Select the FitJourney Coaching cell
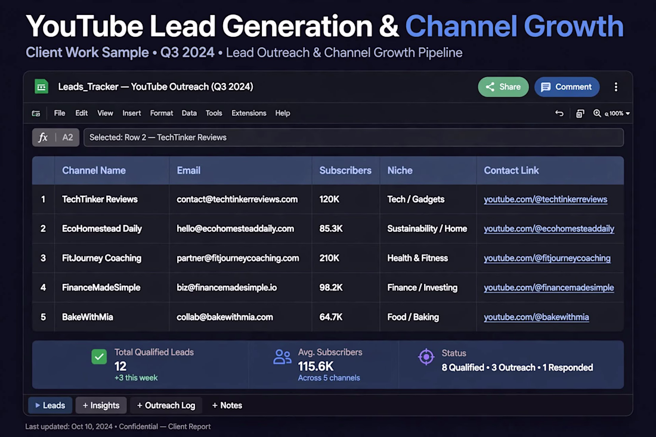656x437 pixels. click(x=112, y=258)
